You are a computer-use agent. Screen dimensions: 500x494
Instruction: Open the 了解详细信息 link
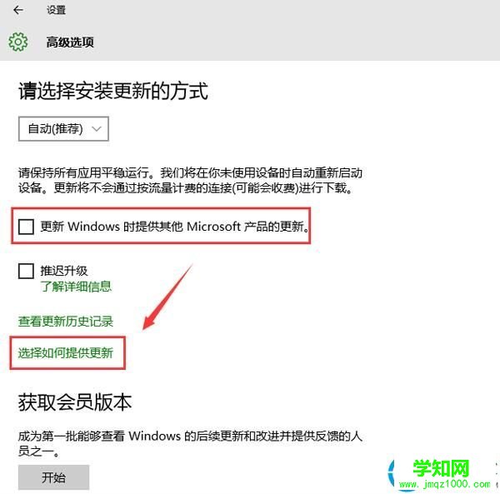76,287
